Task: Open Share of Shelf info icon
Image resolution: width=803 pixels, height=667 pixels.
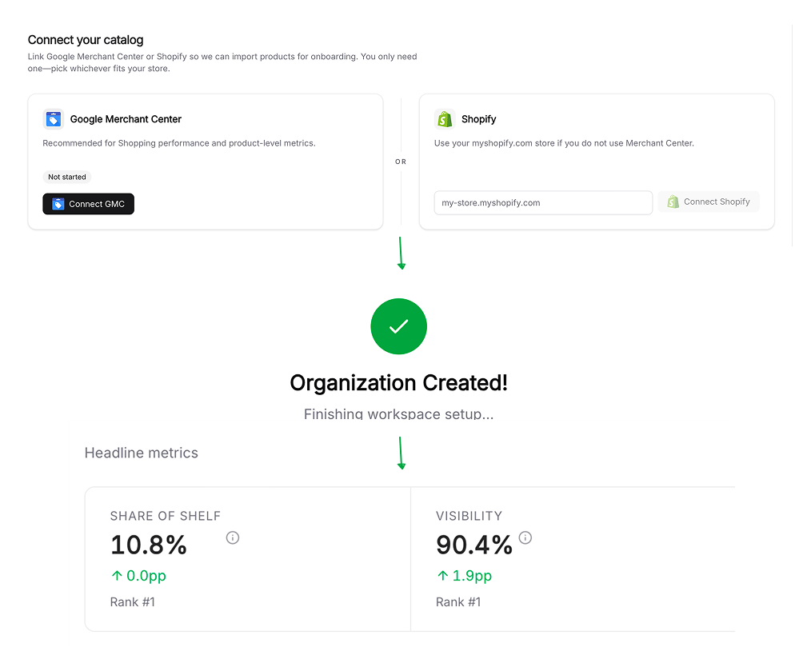Action: 233,537
